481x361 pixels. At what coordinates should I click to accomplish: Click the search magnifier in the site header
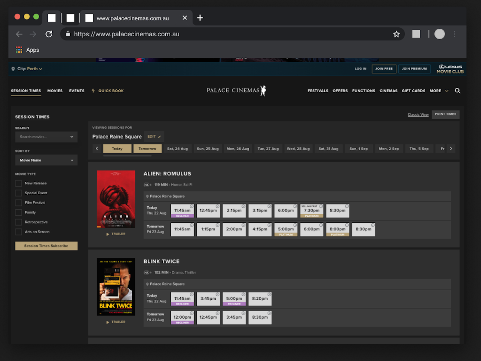(458, 91)
